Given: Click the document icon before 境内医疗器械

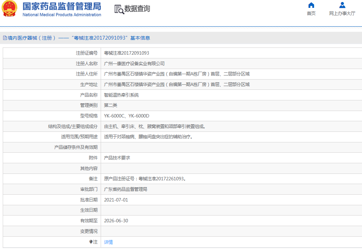Looking at the screenshot, I should [x=5, y=38].
